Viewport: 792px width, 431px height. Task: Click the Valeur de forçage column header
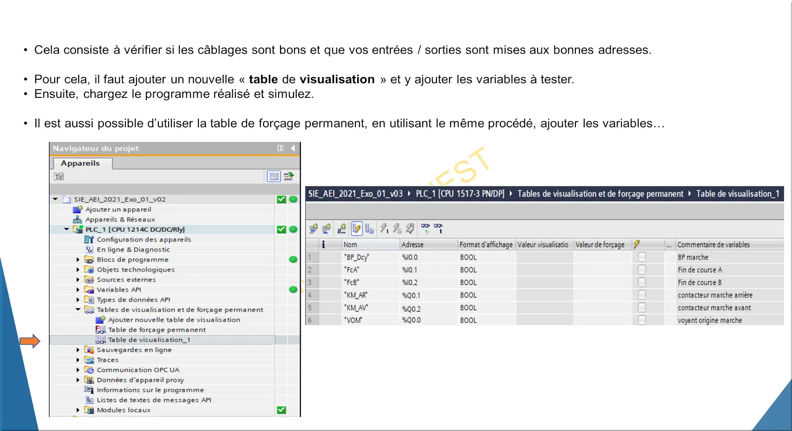tap(602, 244)
